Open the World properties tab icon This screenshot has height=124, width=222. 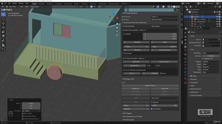click(x=185, y=50)
